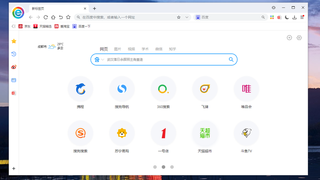320x180 pixels.
Task: Open the main menu hamburger icon
Action: click(302, 17)
